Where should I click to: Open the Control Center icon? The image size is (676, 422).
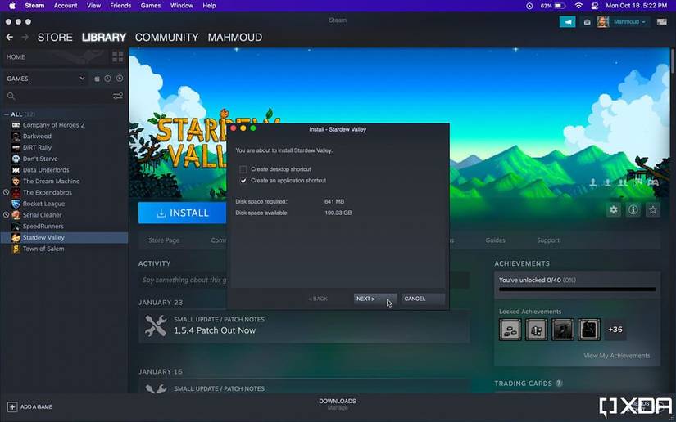595,6
